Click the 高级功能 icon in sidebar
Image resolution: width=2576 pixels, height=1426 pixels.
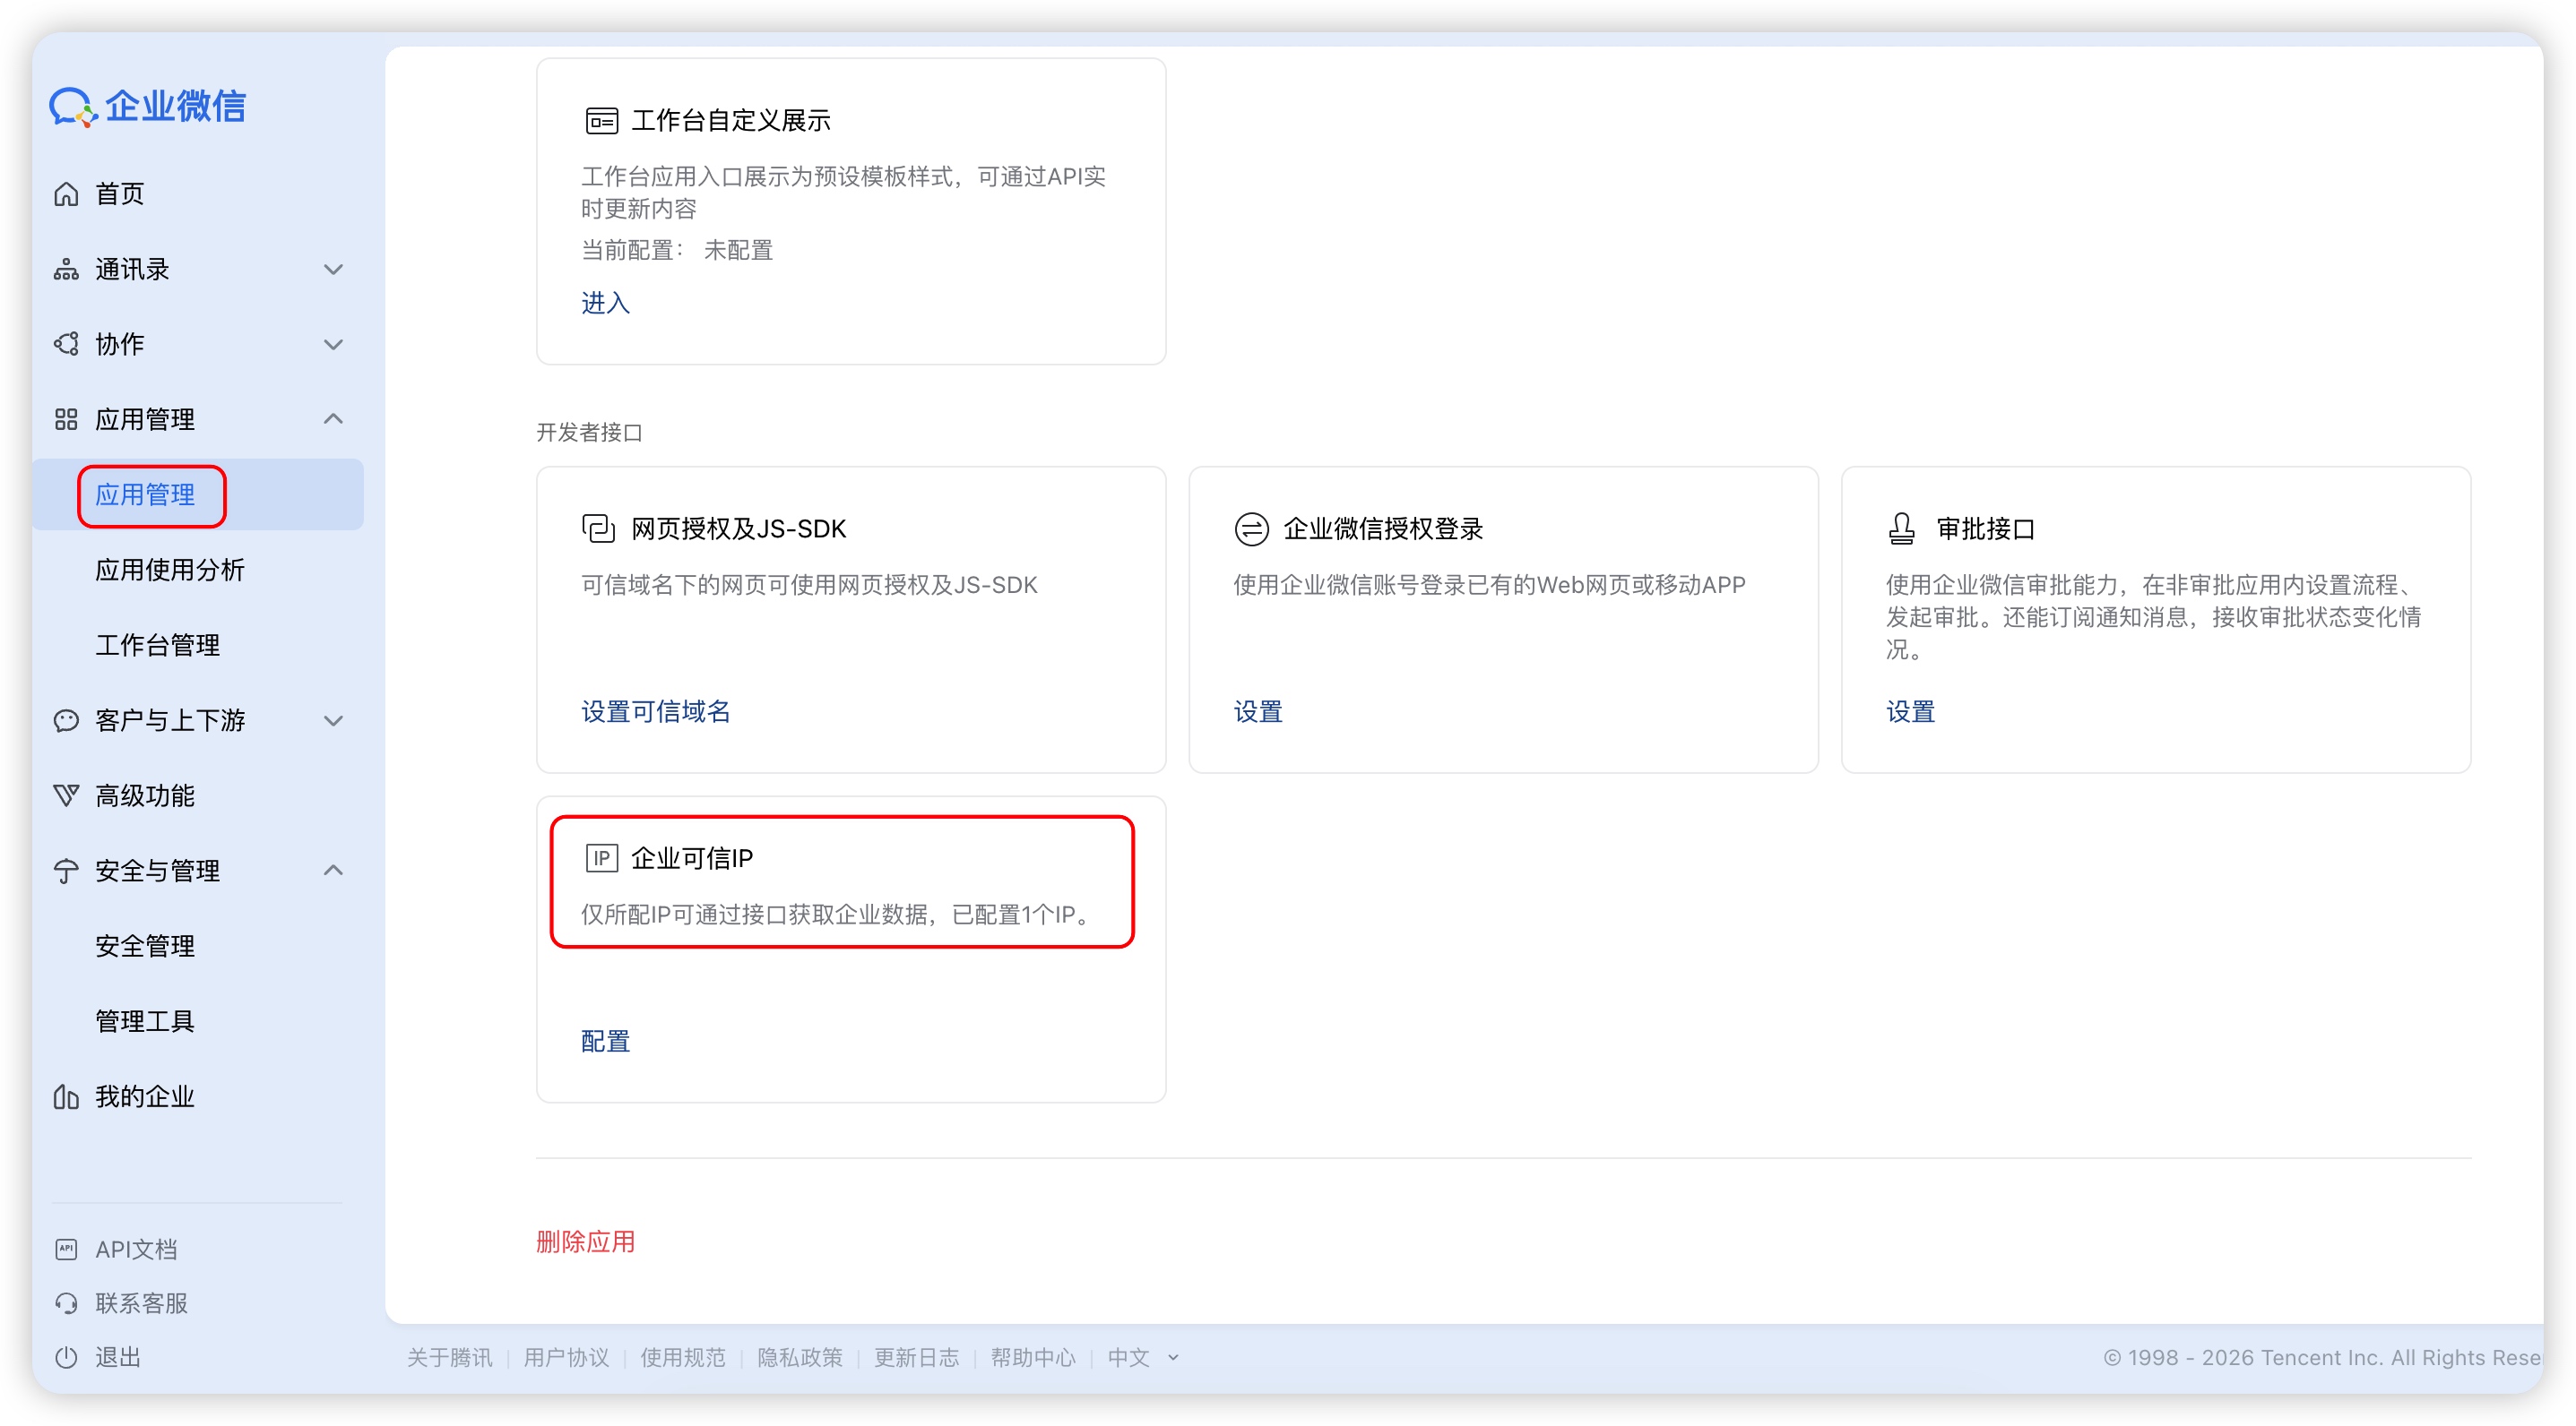click(66, 795)
